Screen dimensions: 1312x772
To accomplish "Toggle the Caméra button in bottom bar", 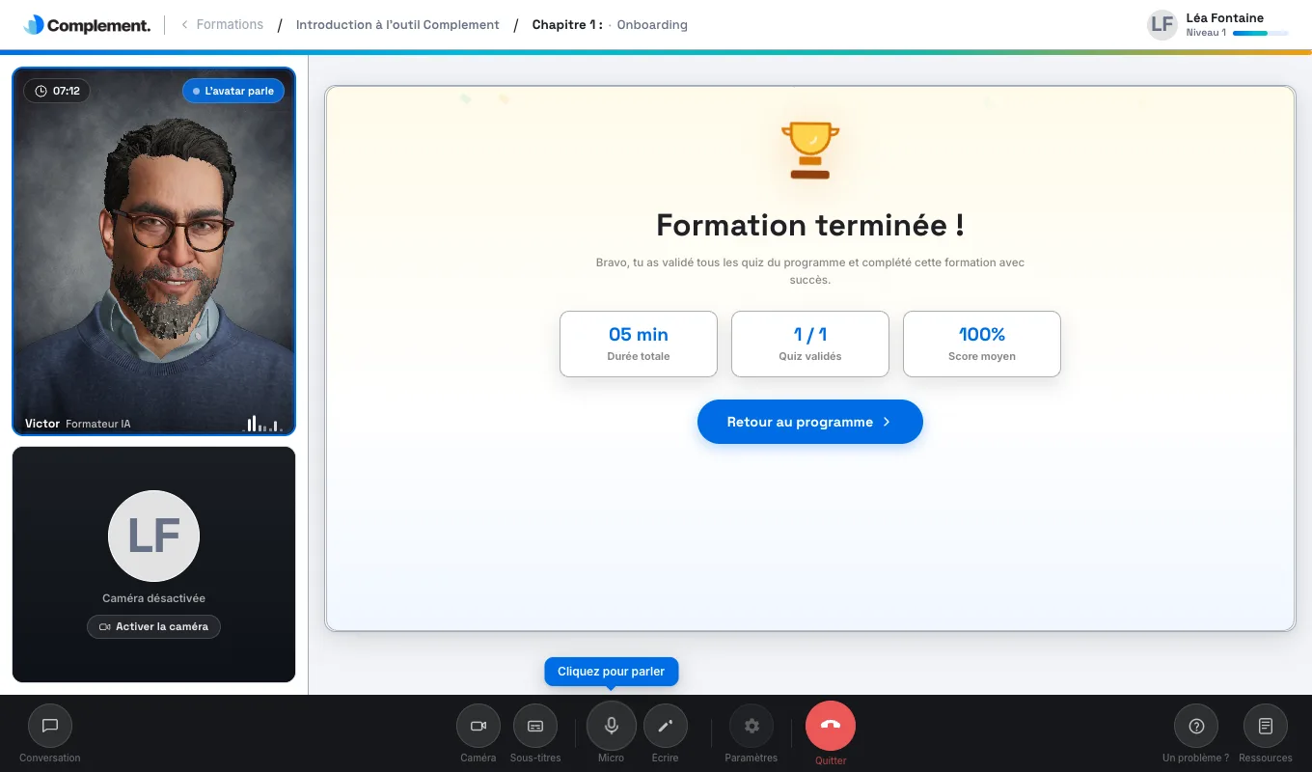I will (478, 726).
